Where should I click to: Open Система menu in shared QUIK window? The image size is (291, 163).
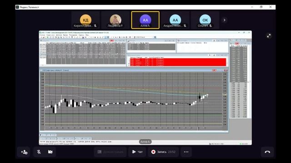pyautogui.click(x=42, y=35)
